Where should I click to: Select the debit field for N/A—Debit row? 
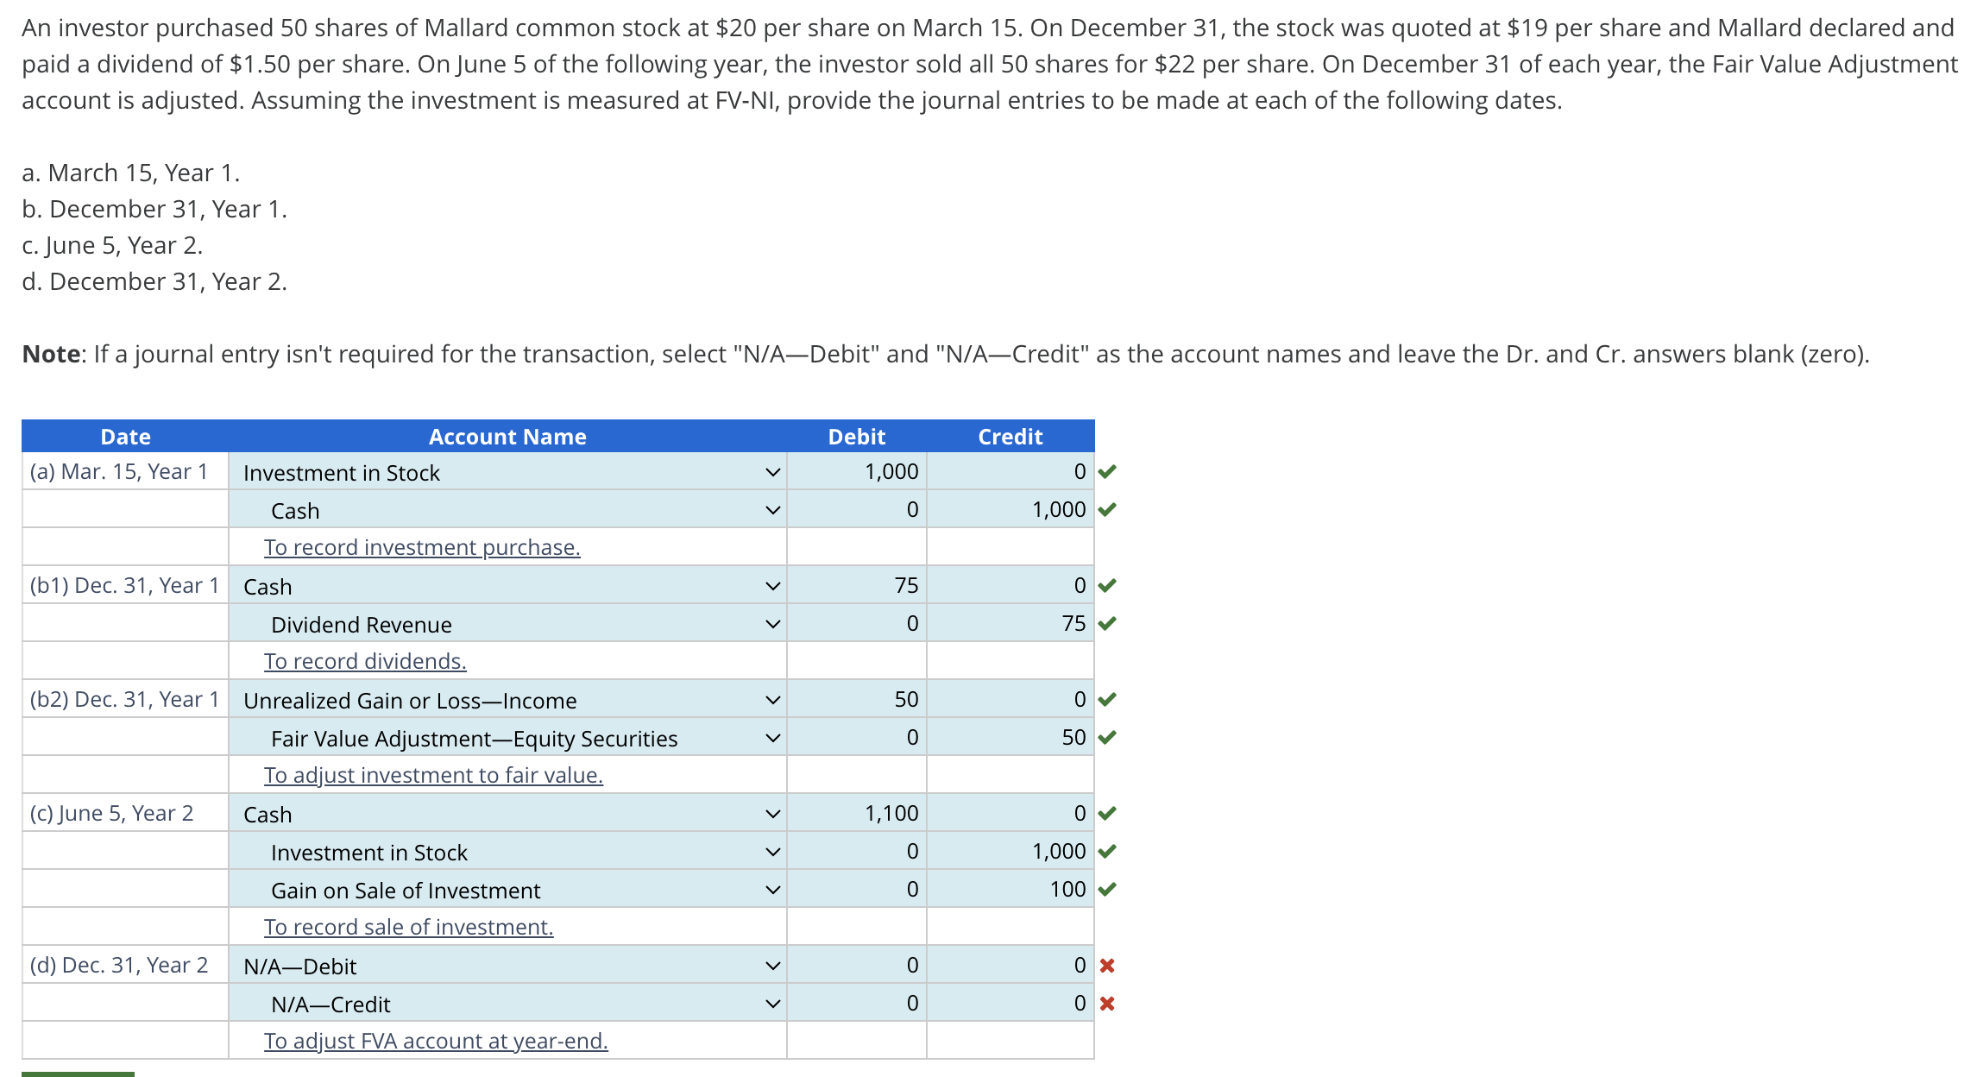(x=857, y=965)
